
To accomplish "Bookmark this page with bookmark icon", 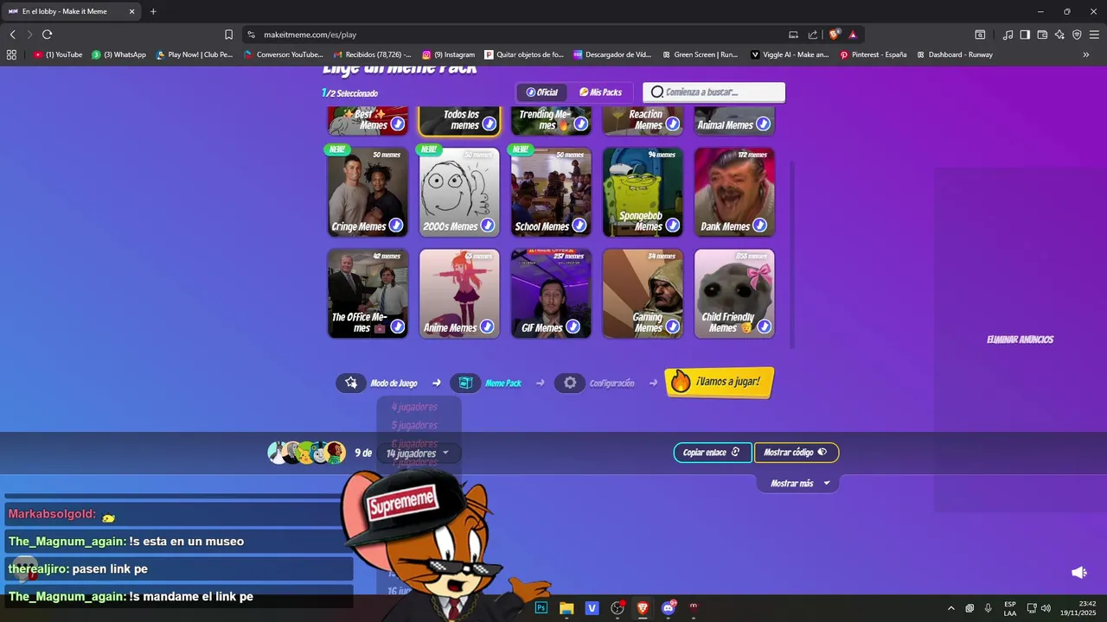I will pyautogui.click(x=228, y=35).
